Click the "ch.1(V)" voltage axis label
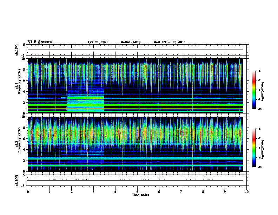Screen dimensions: 278x215 tap(16, 50)
